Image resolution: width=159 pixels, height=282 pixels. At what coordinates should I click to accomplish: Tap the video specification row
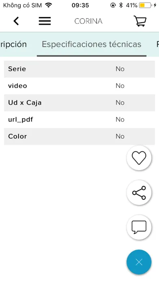point(79,86)
